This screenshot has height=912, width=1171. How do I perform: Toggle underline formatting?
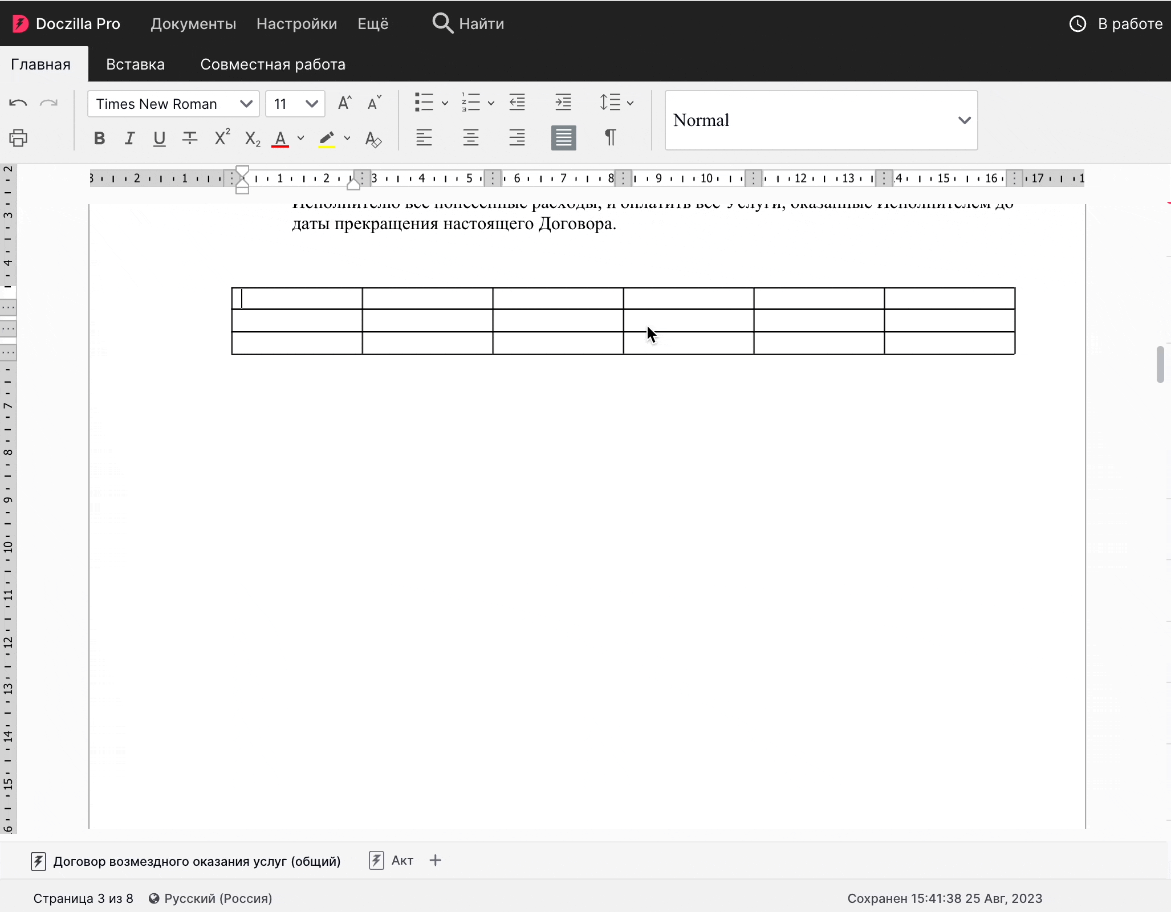click(160, 139)
